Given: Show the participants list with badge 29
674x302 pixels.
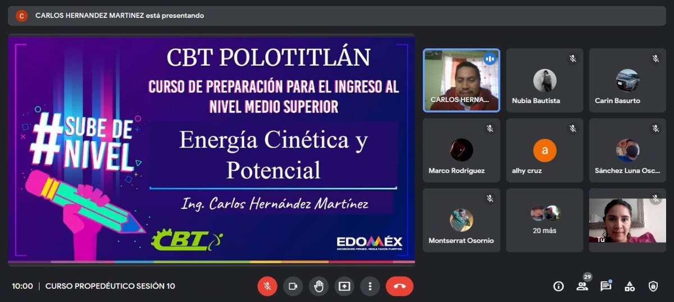Looking at the screenshot, I should (x=582, y=285).
